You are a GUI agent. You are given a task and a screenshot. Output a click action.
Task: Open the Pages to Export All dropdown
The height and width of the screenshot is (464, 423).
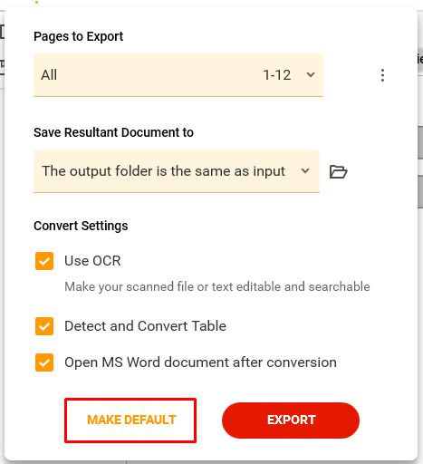coord(178,75)
